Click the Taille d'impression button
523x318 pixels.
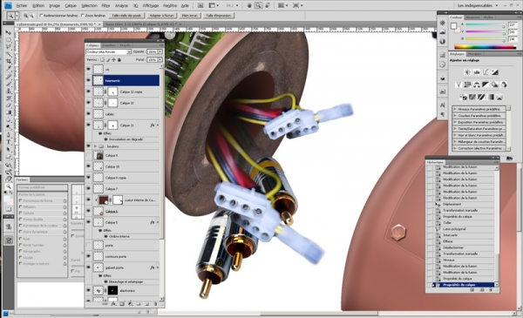(219, 16)
